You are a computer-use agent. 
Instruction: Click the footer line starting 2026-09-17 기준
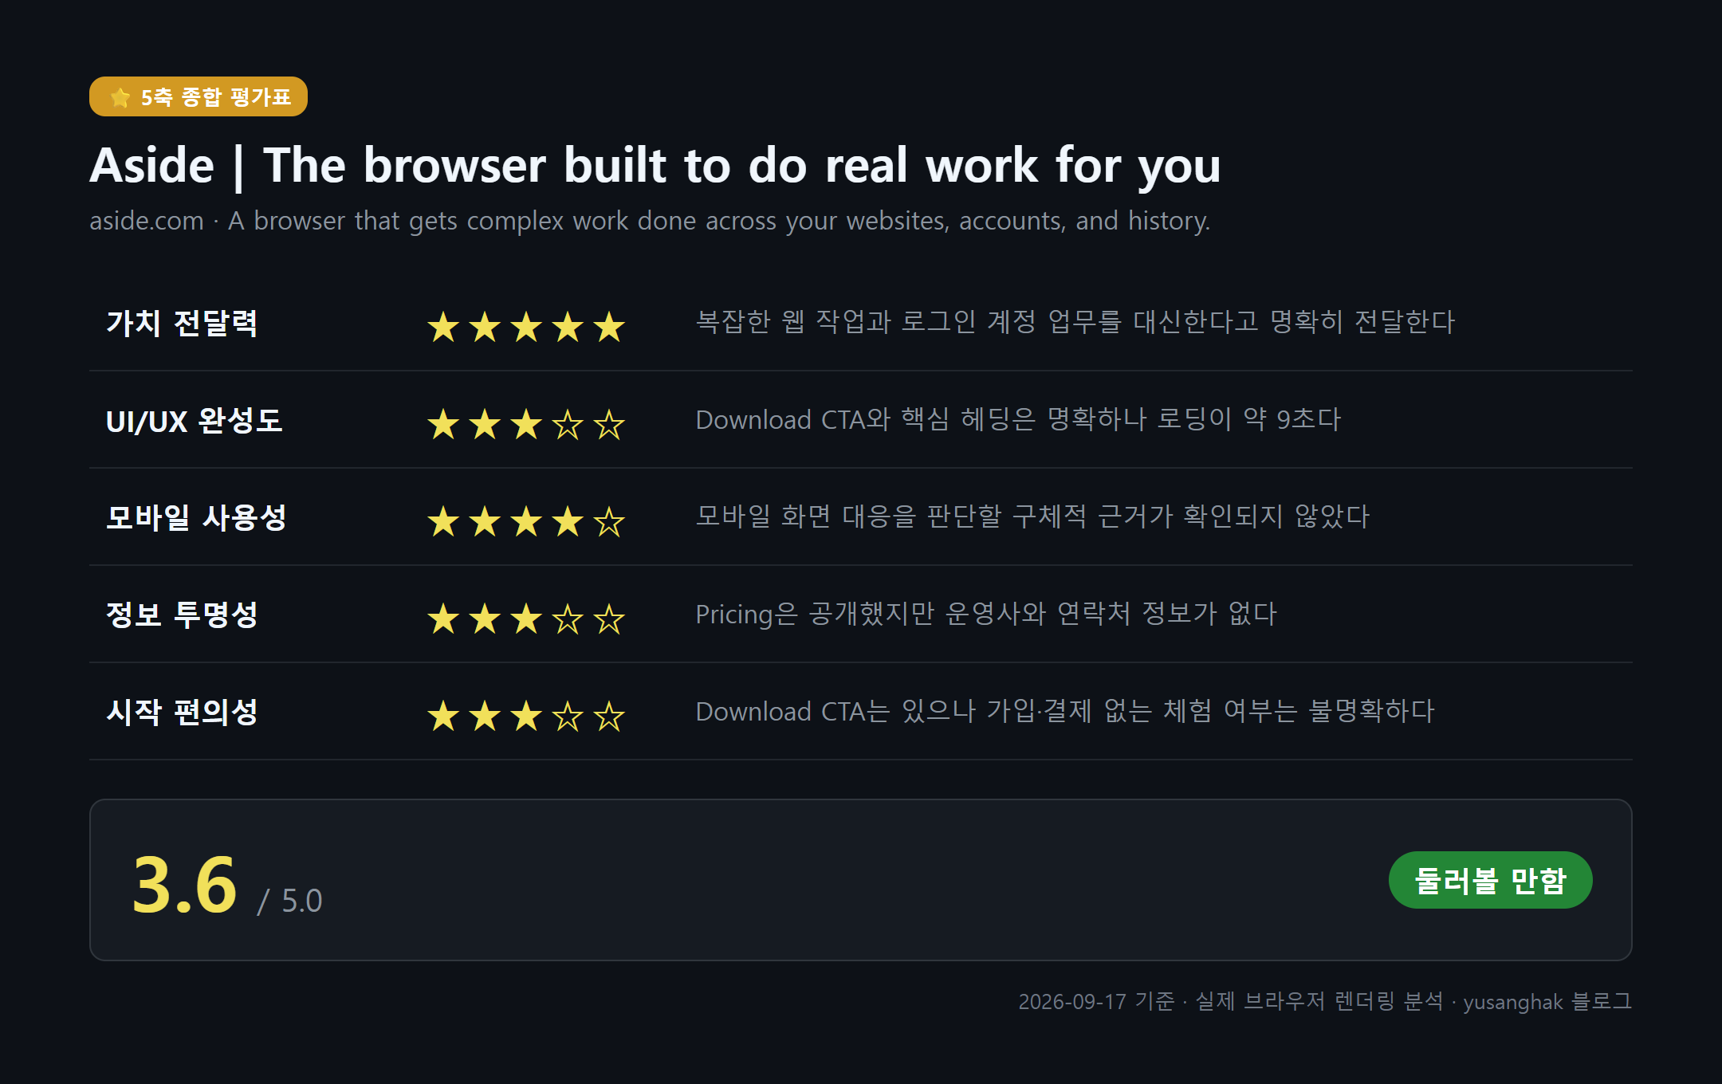click(x=1325, y=1001)
